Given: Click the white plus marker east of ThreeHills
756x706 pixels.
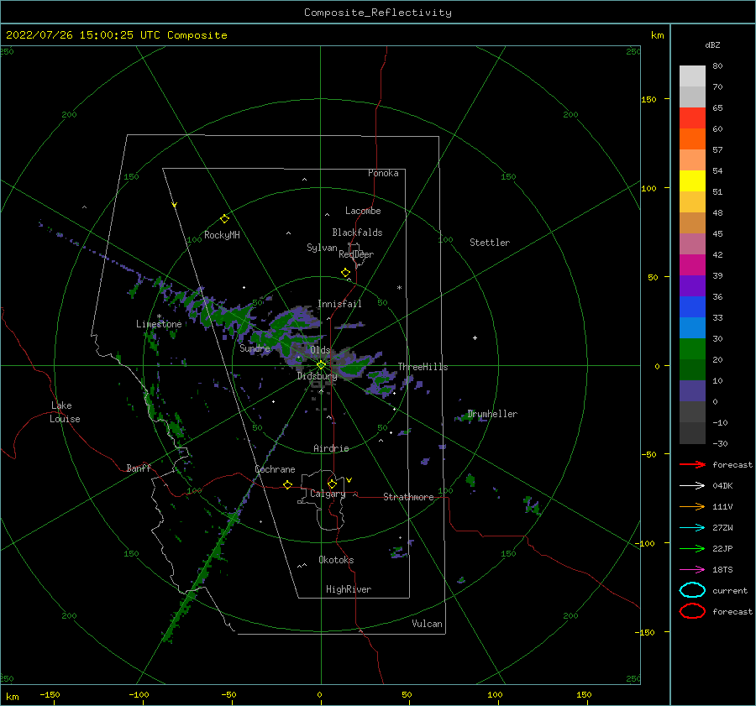Looking at the screenshot, I should (x=475, y=337).
